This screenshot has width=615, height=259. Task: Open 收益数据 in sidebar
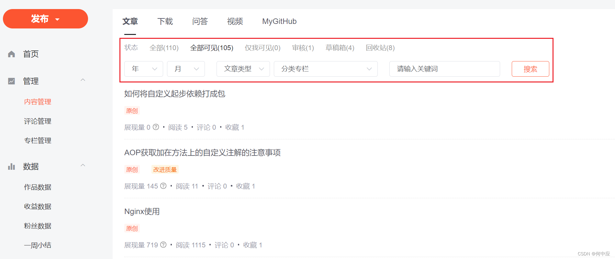[38, 207]
